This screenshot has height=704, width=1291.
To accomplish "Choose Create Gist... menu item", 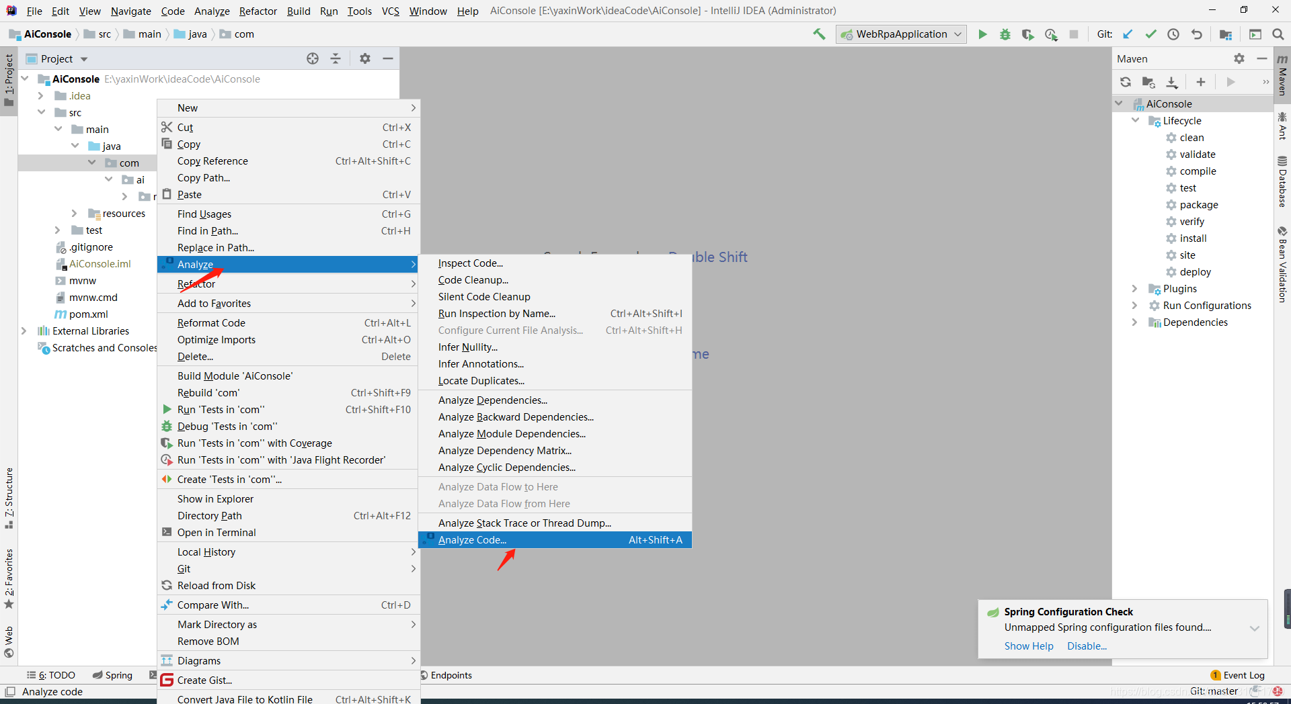I will pos(288,680).
